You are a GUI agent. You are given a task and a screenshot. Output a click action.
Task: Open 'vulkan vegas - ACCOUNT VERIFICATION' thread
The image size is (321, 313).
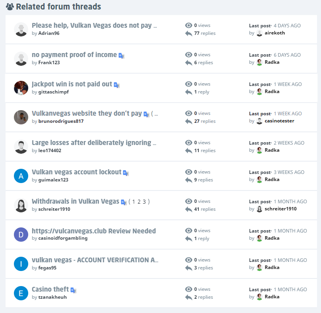pyautogui.click(x=95, y=260)
